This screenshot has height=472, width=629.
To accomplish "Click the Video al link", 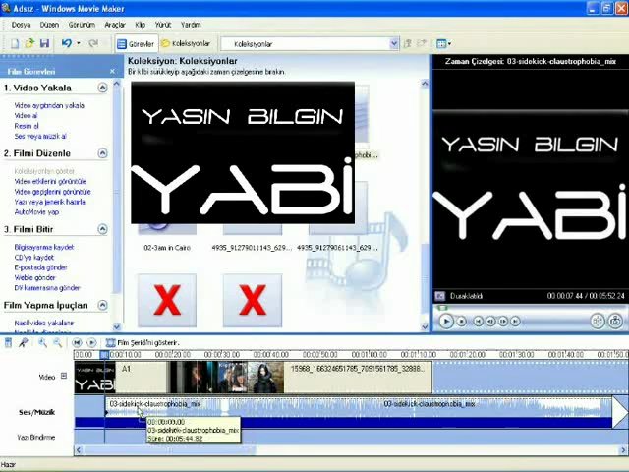I will point(26,116).
